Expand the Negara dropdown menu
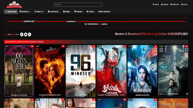This screenshot has width=193, height=108. (79, 12)
